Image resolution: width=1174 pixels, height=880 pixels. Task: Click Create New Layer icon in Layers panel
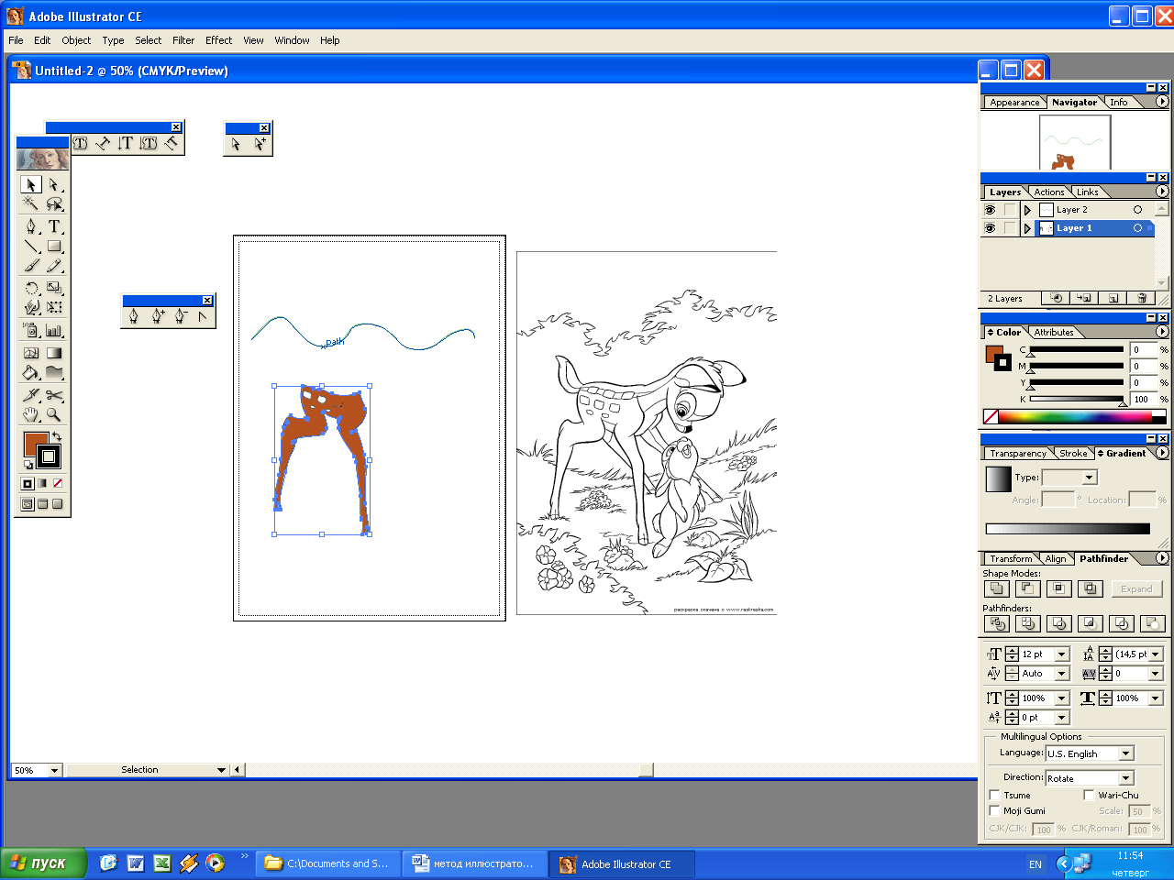tap(1113, 298)
